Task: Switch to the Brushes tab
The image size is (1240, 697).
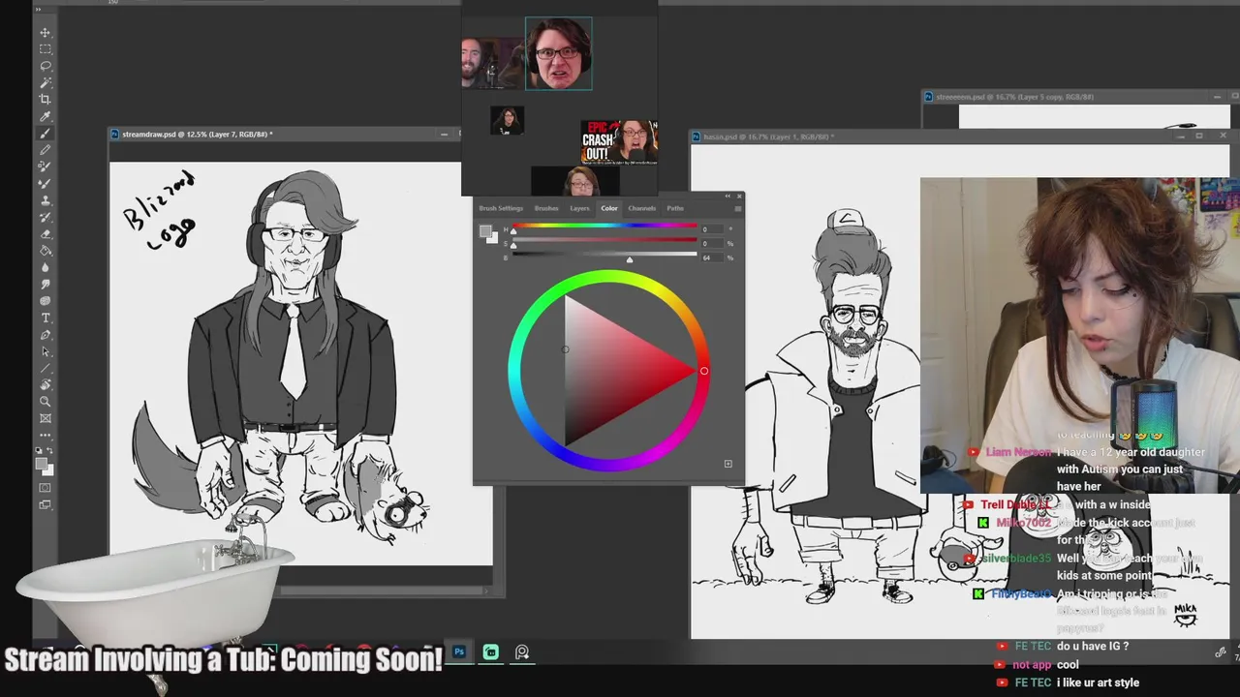Action: tap(546, 208)
